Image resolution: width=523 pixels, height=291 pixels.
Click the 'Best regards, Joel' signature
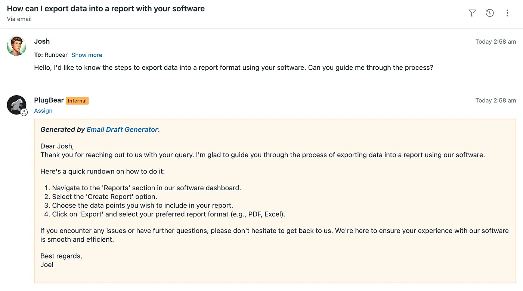(61, 260)
